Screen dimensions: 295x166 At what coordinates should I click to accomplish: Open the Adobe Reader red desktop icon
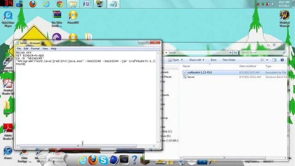pos(8,131)
